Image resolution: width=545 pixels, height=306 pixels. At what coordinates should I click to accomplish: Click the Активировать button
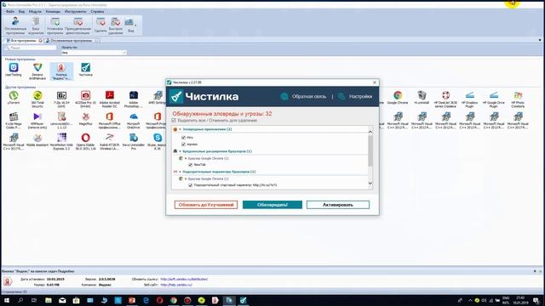(x=338, y=205)
